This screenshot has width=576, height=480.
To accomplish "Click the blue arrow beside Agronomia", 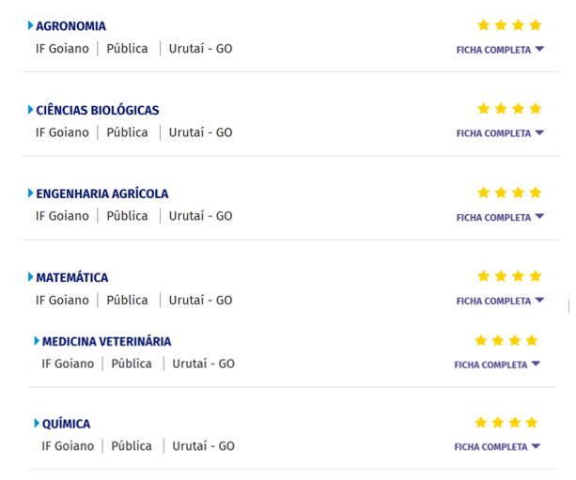I will click(30, 26).
